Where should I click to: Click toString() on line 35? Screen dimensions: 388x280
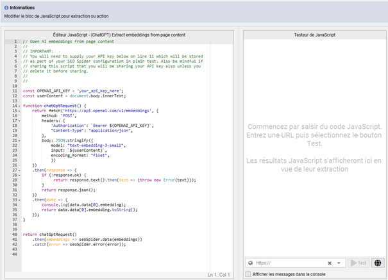pos(124,210)
